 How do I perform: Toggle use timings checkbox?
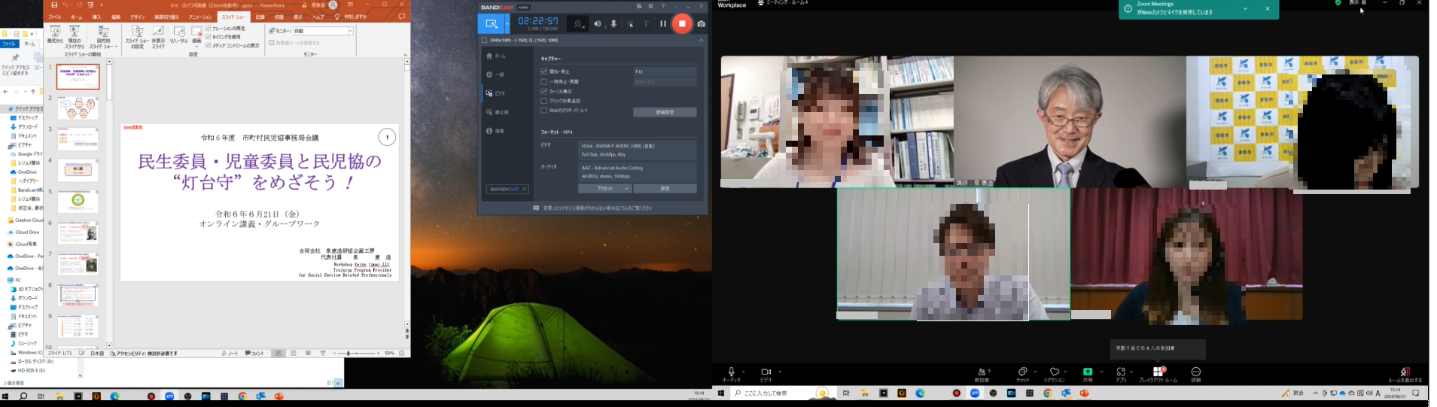pyautogui.click(x=209, y=37)
